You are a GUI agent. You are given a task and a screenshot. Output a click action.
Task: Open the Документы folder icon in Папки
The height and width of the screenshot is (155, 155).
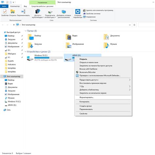106,37
